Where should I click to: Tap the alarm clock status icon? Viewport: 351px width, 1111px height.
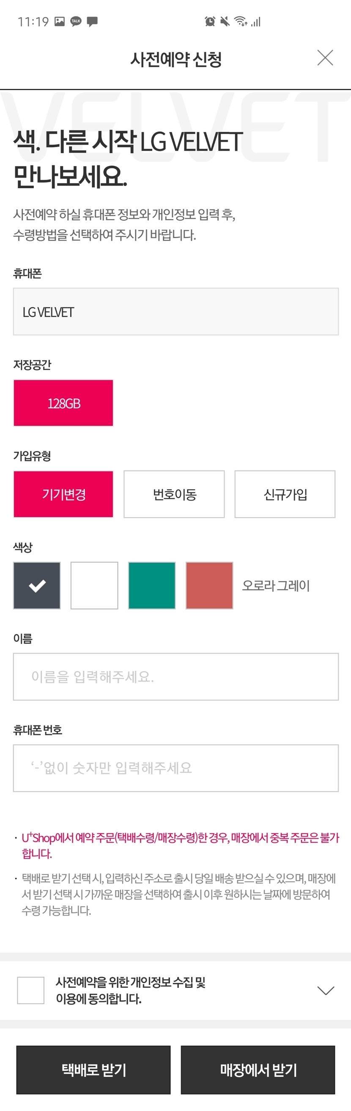point(210,21)
